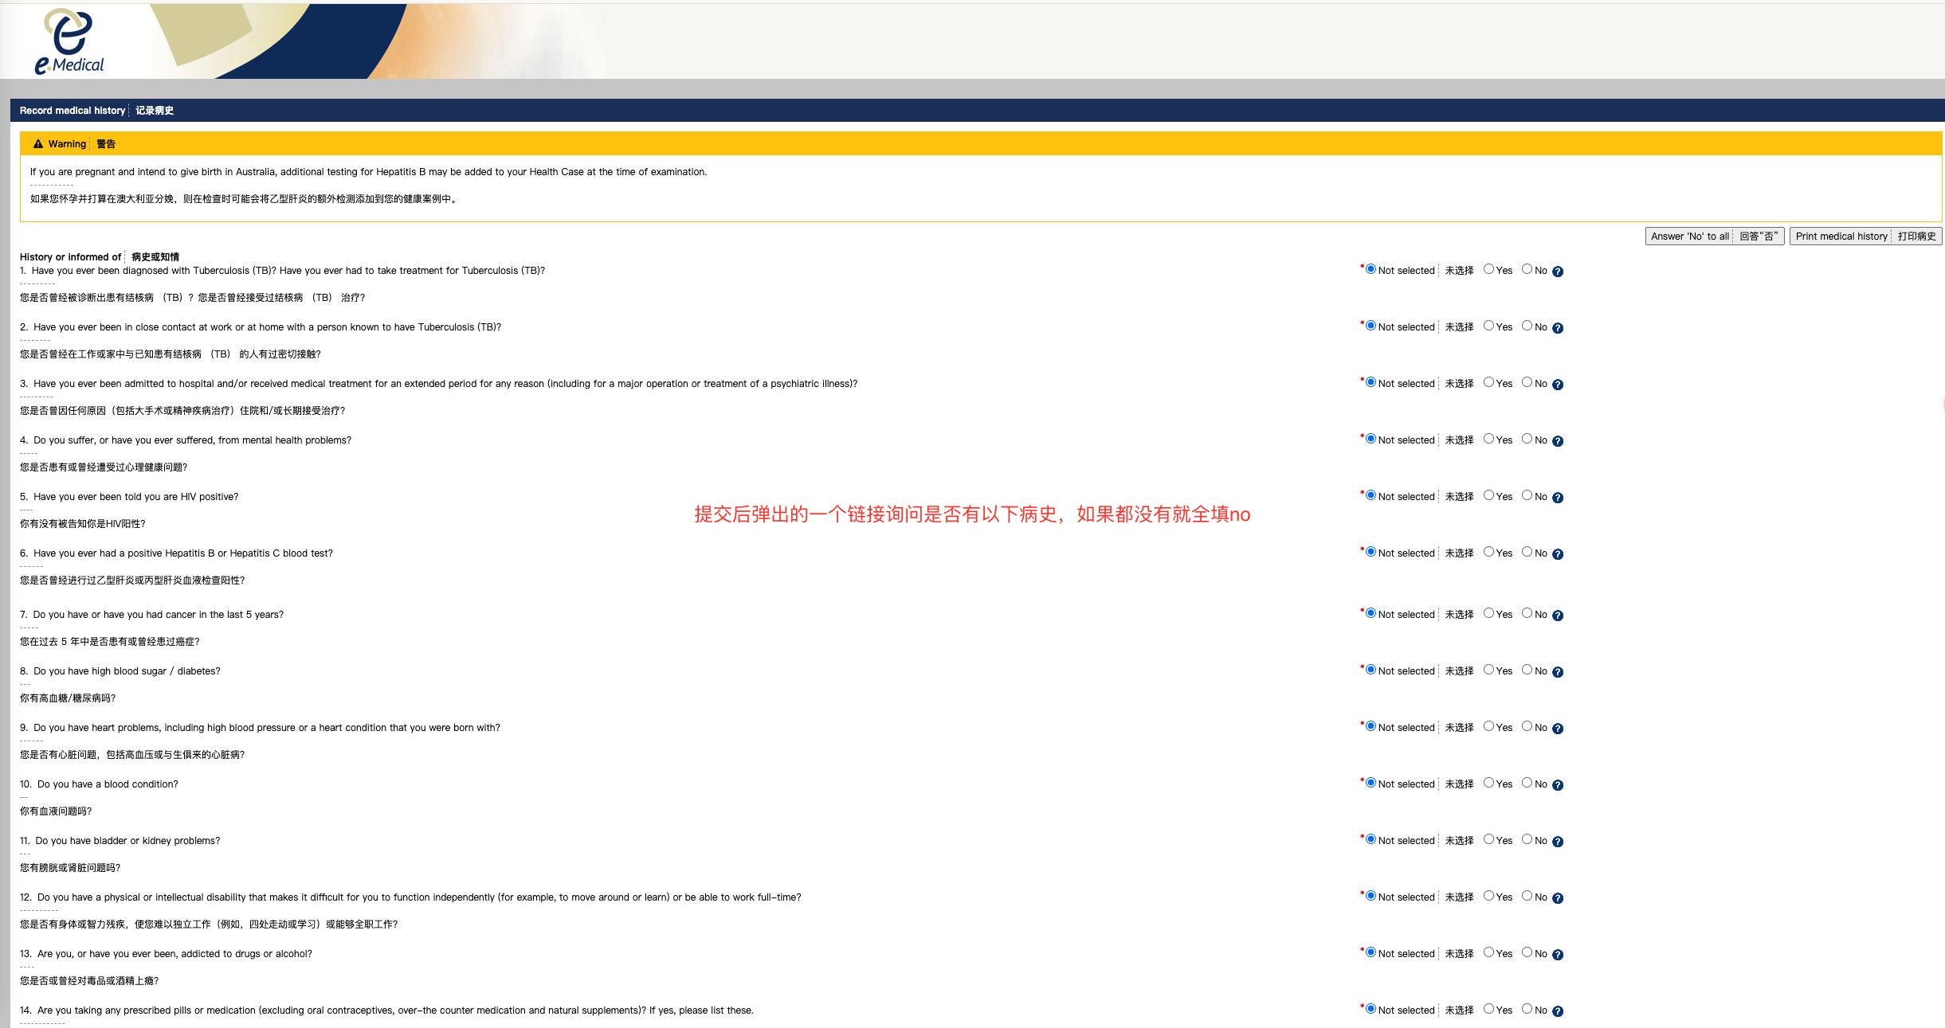1945x1028 pixels.
Task: Open help icon for HIV positive question
Action: pyautogui.click(x=1558, y=498)
